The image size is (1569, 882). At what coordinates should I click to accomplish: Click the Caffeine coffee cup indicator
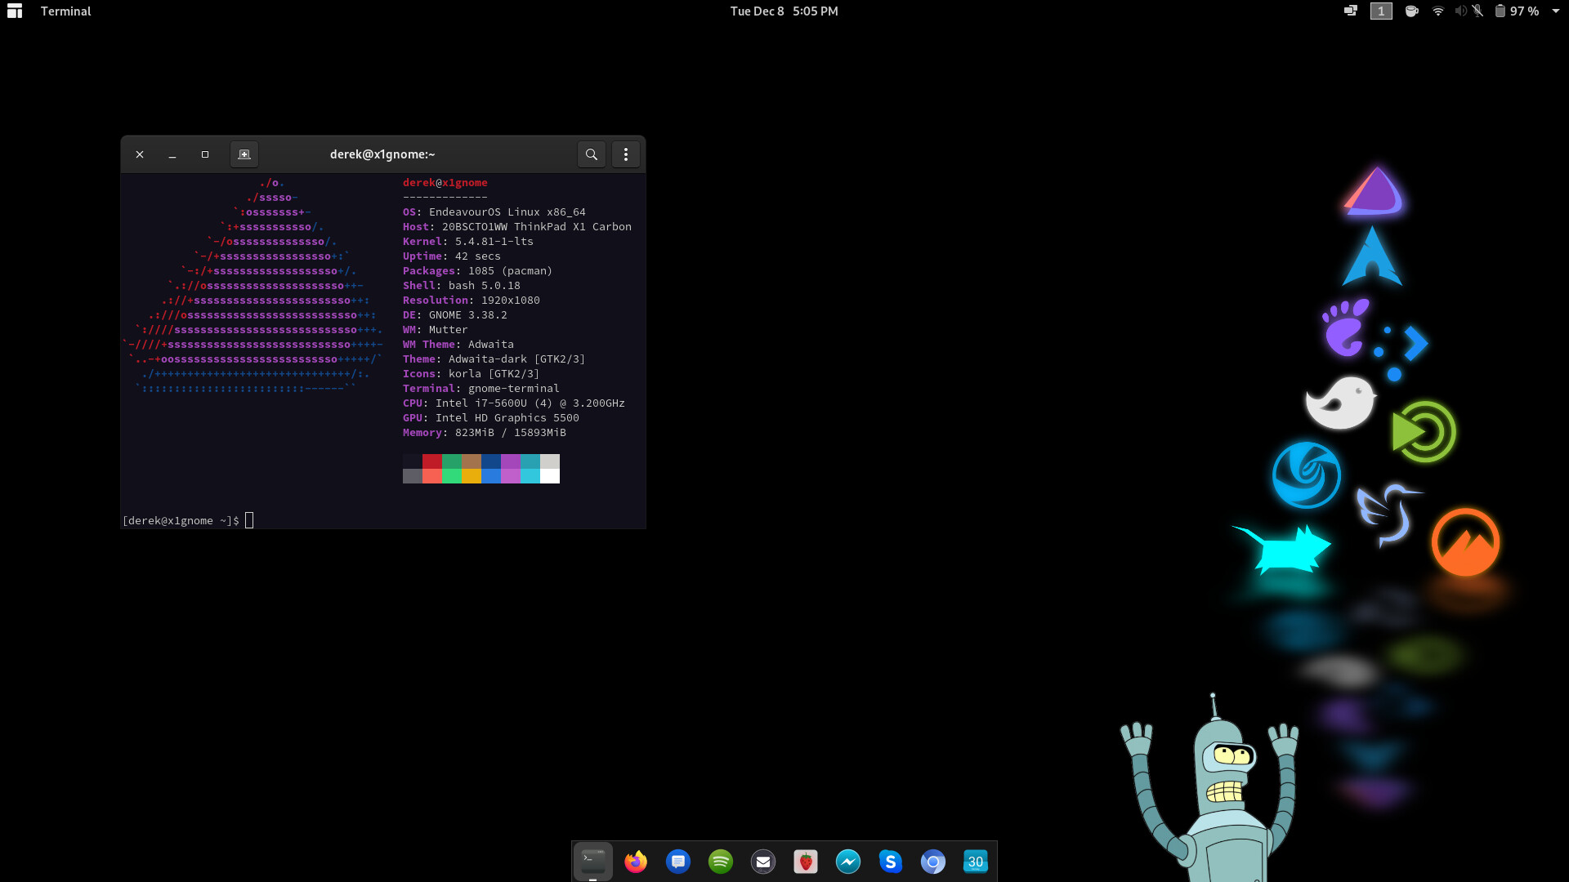pos(1411,11)
